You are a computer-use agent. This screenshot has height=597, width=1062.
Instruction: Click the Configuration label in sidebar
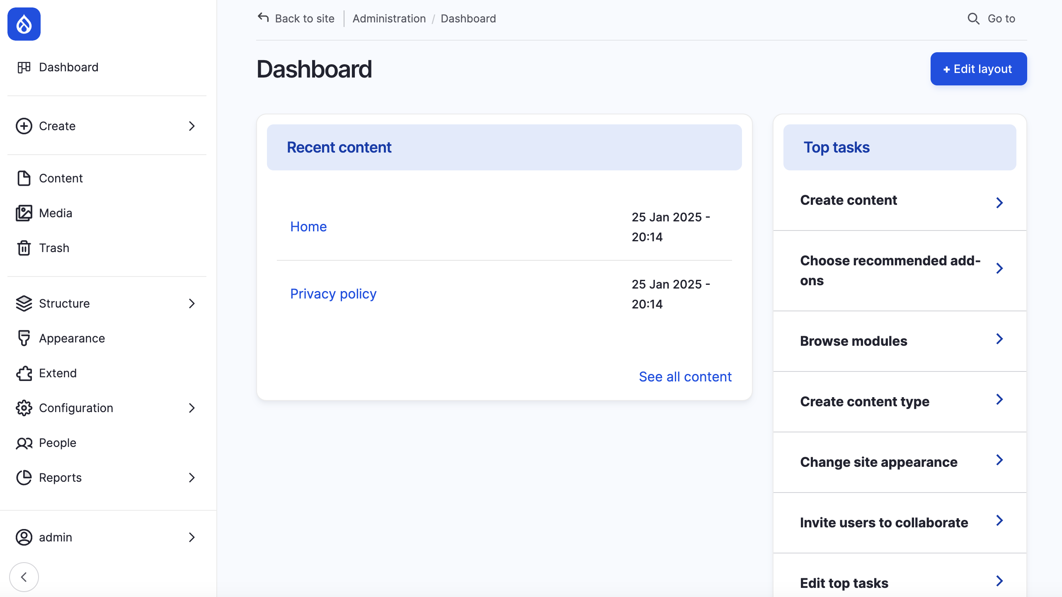(x=76, y=408)
